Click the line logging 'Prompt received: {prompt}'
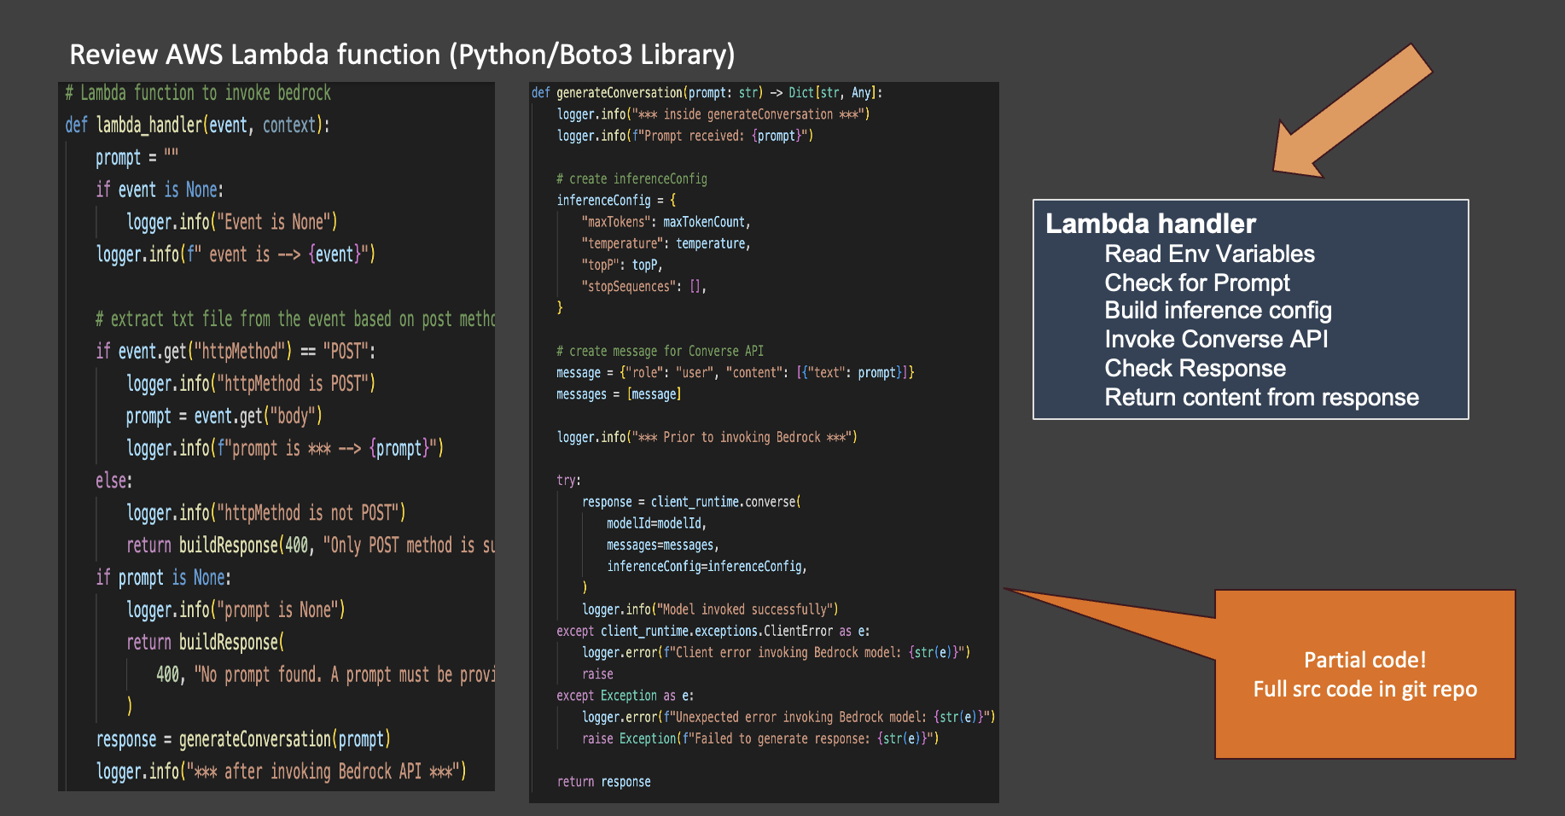The width and height of the screenshot is (1565, 816). (x=685, y=136)
